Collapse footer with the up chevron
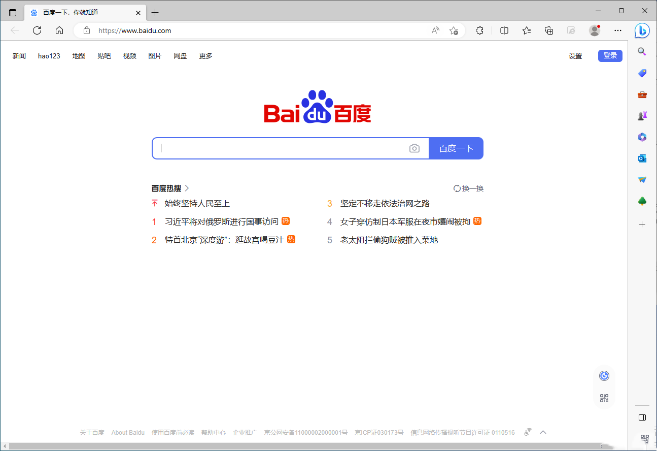 543,432
